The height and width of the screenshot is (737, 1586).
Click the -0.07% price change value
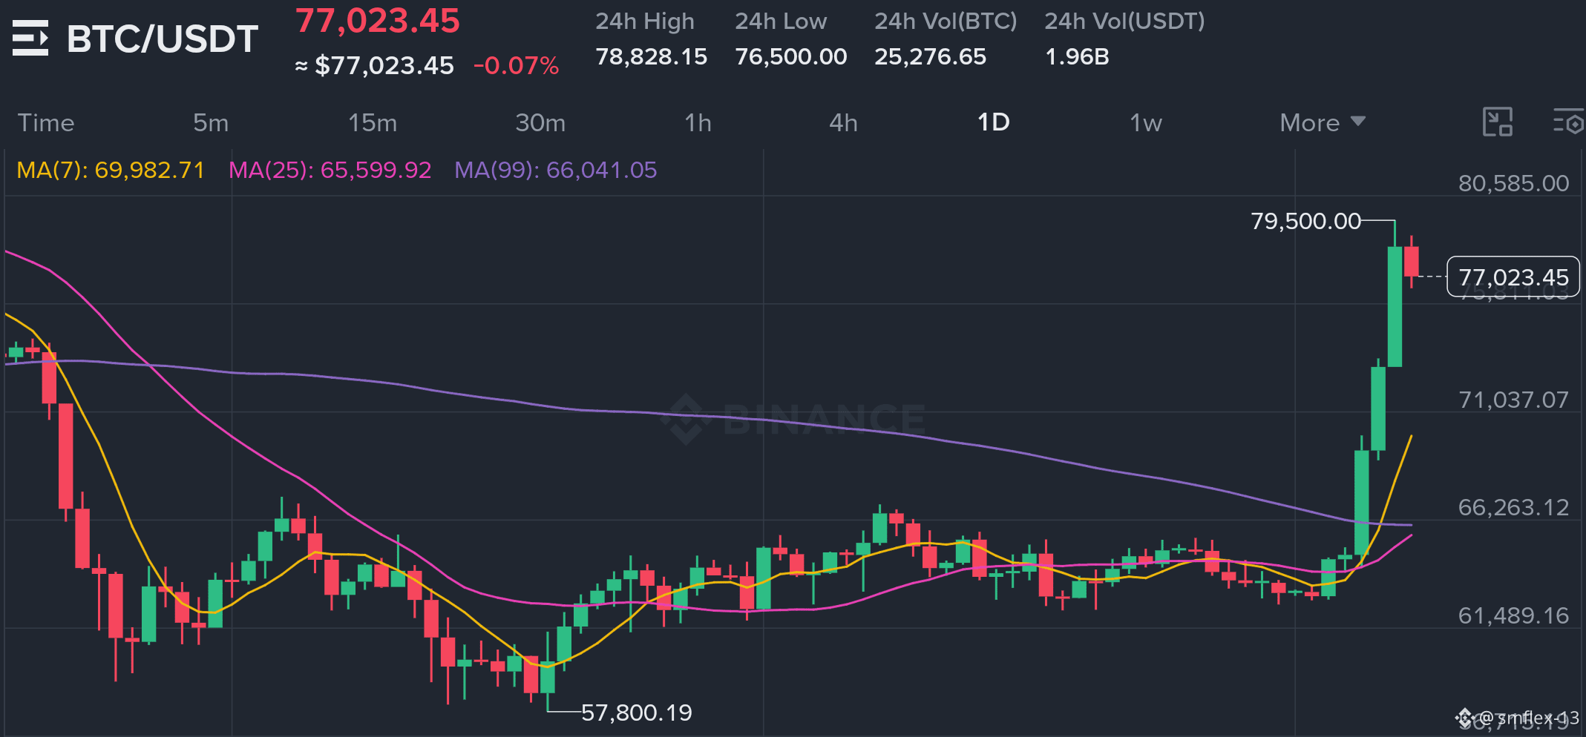tap(517, 66)
